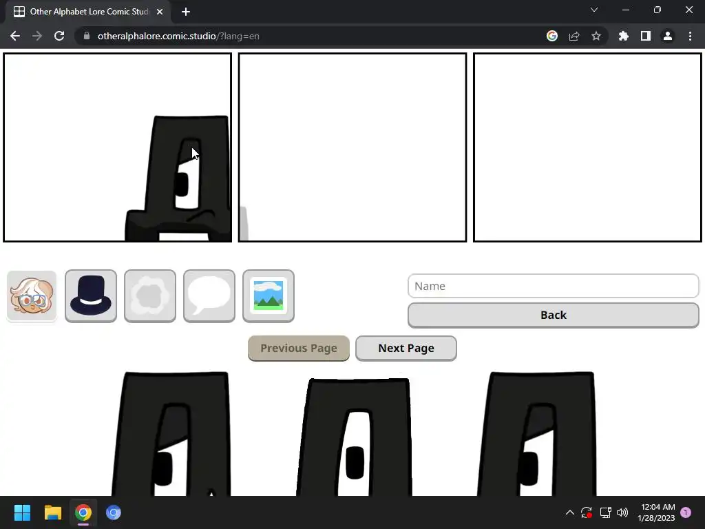Open the Windows Start menu
The width and height of the screenshot is (705, 529).
22,512
